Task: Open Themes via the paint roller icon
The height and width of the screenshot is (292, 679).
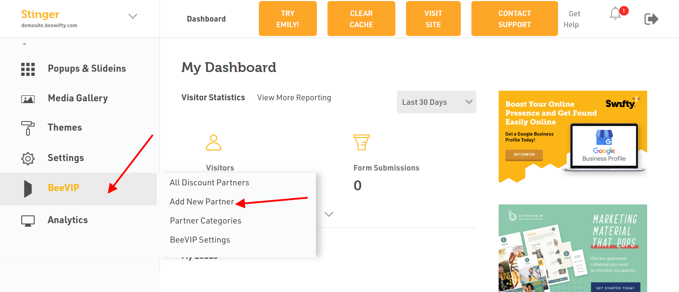Action: pos(28,128)
